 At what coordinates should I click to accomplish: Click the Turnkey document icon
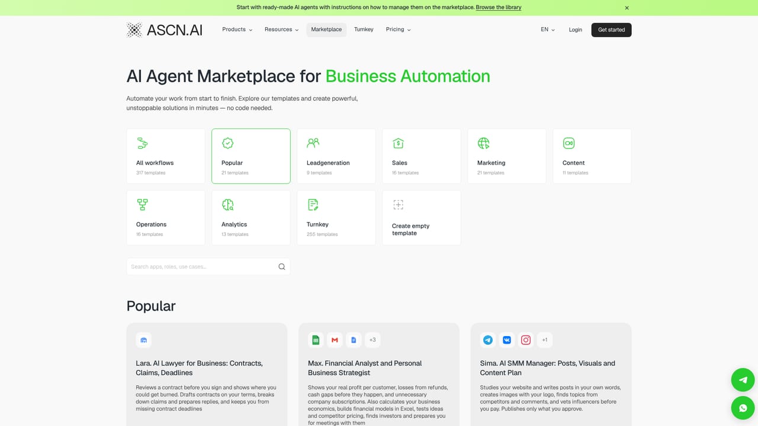313,205
